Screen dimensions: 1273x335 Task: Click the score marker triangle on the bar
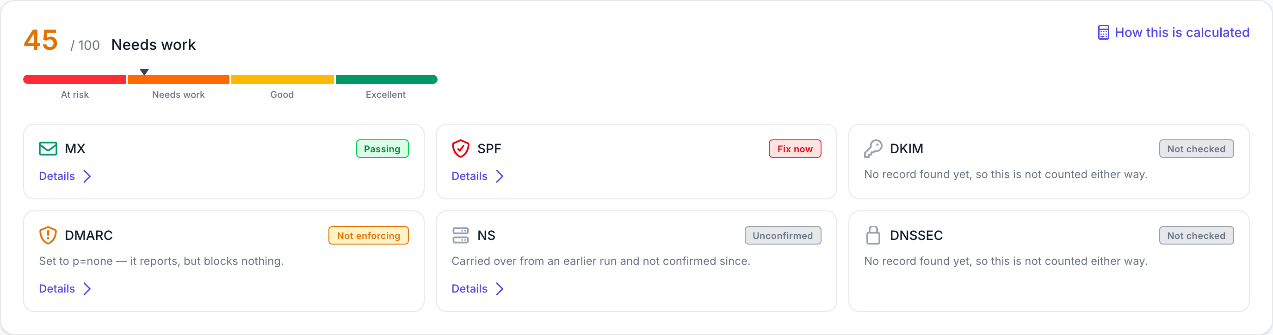pyautogui.click(x=144, y=72)
